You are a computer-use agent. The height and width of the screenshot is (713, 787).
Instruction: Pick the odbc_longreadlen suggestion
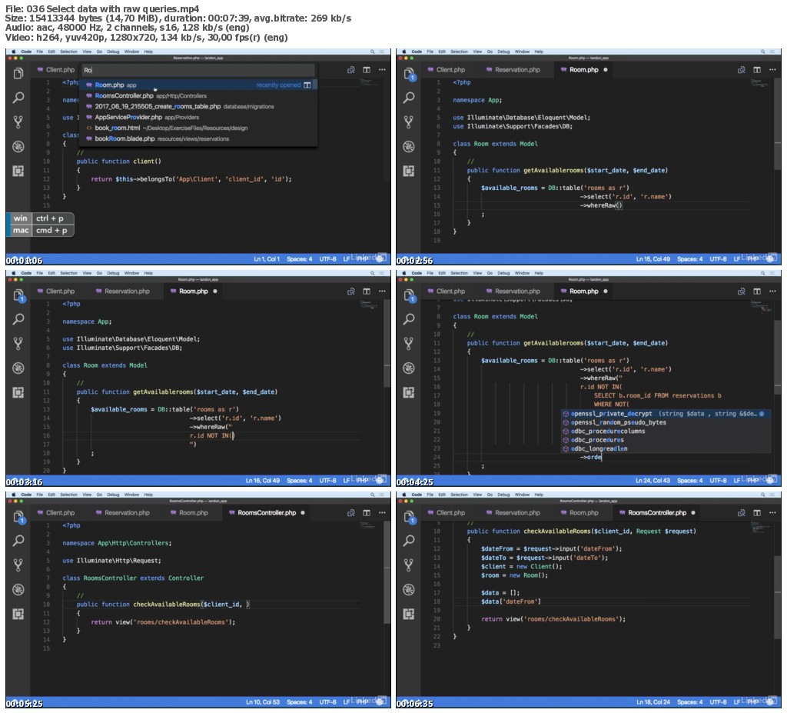coord(666,449)
